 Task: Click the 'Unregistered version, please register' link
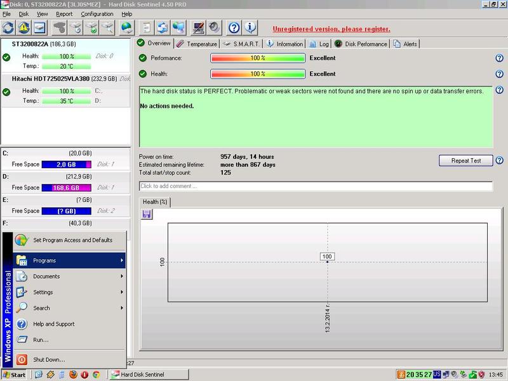331,29
